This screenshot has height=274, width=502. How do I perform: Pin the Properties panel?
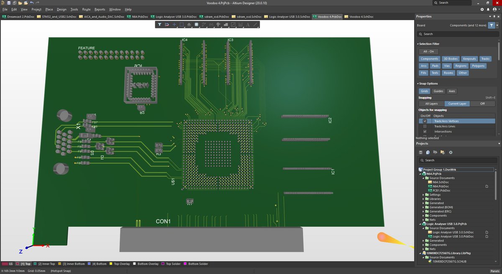(494, 16)
